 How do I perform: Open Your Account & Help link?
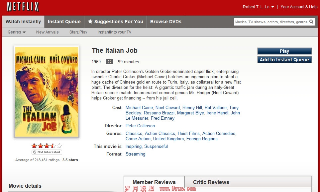[299, 7]
